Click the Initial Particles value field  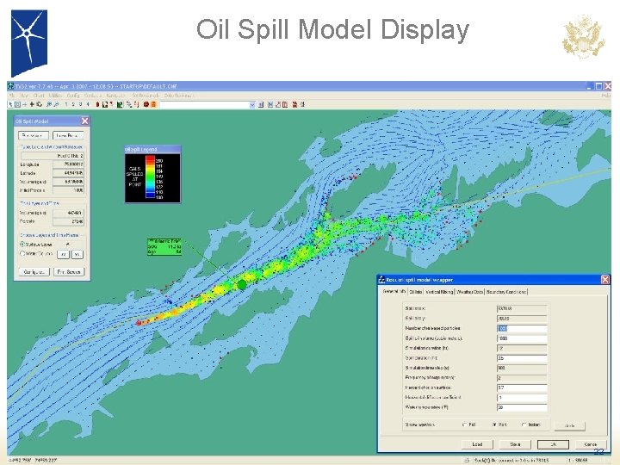68,190
